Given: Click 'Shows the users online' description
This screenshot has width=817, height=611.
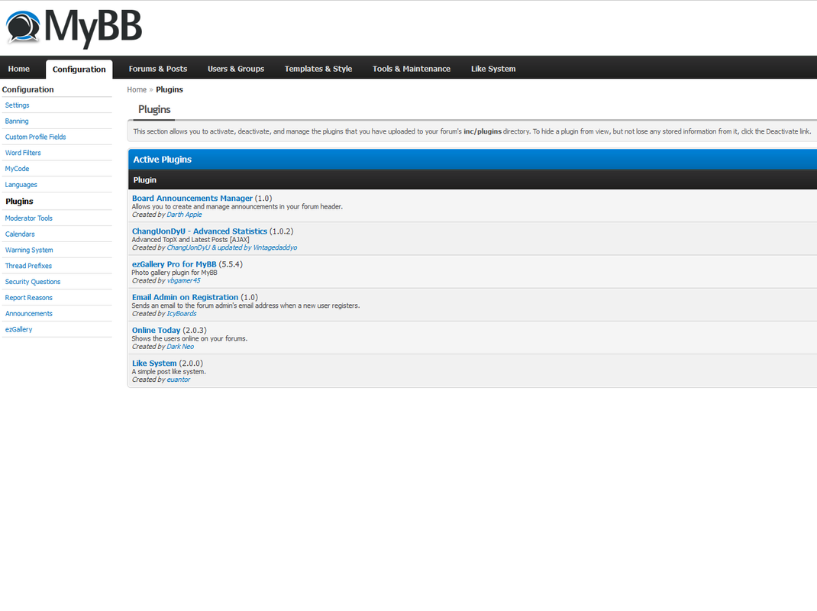Looking at the screenshot, I should click(189, 339).
